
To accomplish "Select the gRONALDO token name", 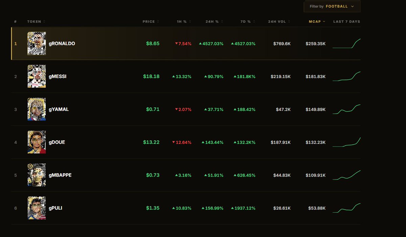I will pyautogui.click(x=62, y=44).
